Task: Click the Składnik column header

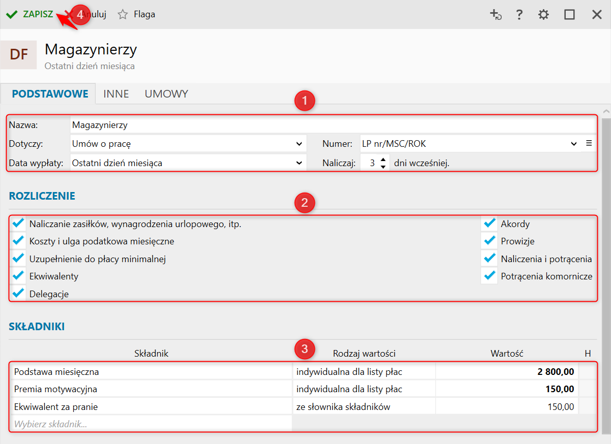Action: 151,353
